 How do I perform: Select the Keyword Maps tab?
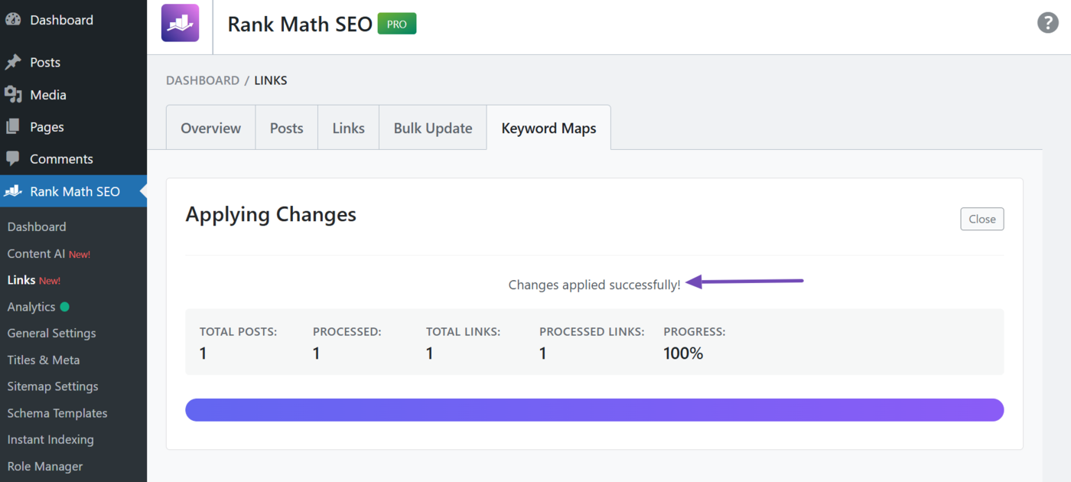click(549, 128)
